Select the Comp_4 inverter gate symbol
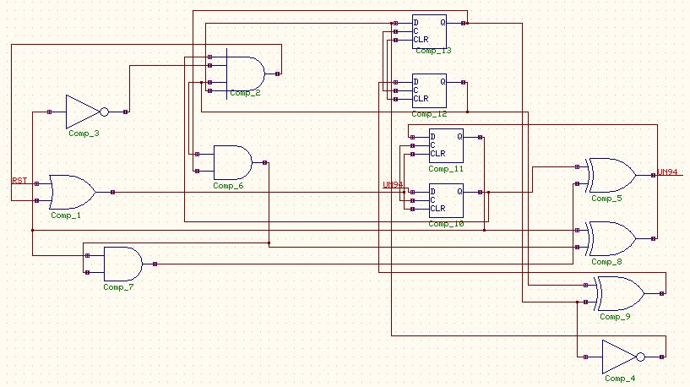 pos(623,357)
